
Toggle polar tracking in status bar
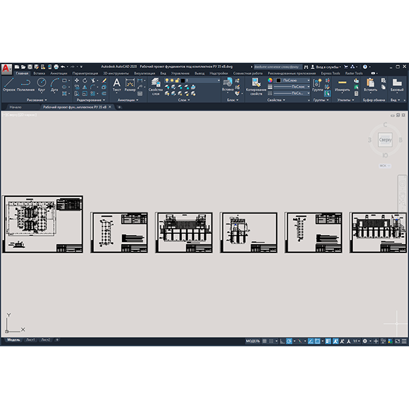pyautogui.click(x=289, y=341)
